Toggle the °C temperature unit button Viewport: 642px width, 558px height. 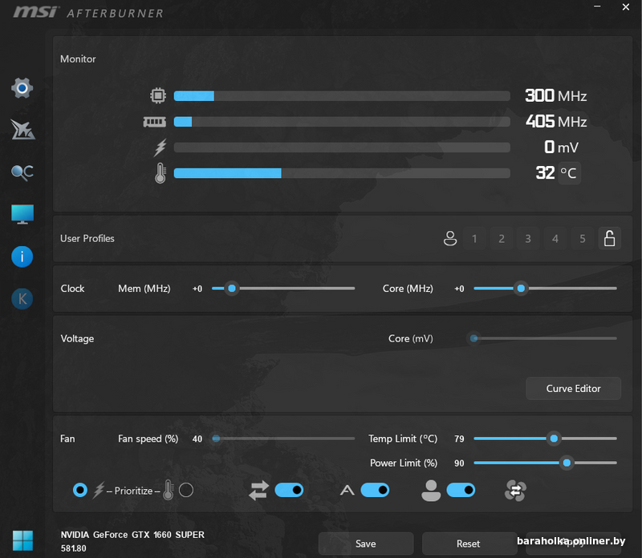[x=569, y=173]
